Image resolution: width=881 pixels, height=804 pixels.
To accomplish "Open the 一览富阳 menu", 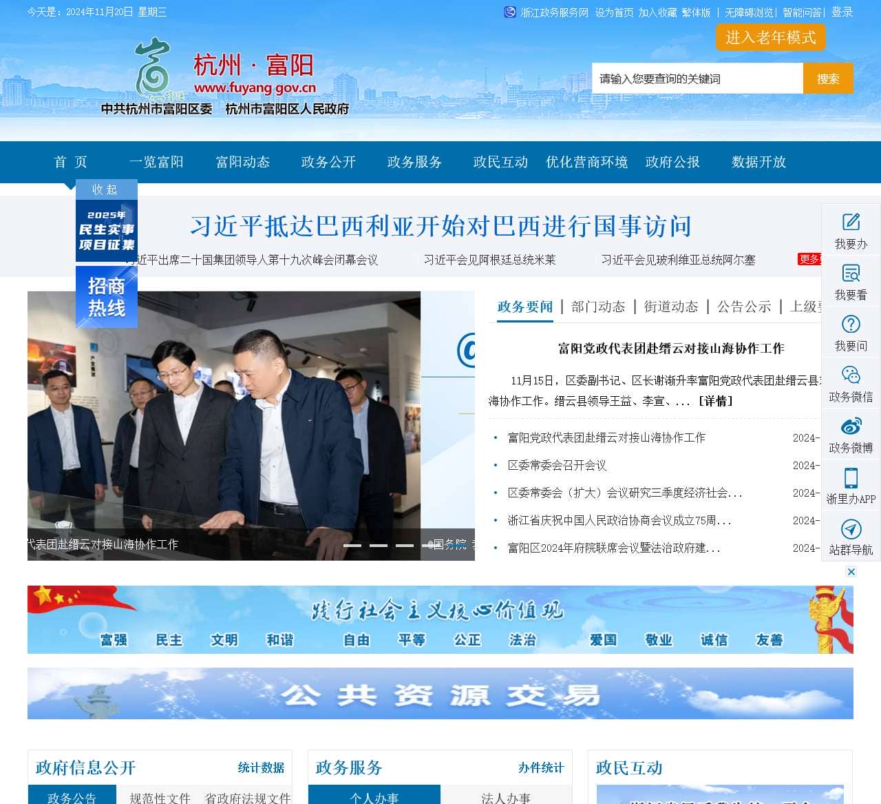I will [x=156, y=162].
